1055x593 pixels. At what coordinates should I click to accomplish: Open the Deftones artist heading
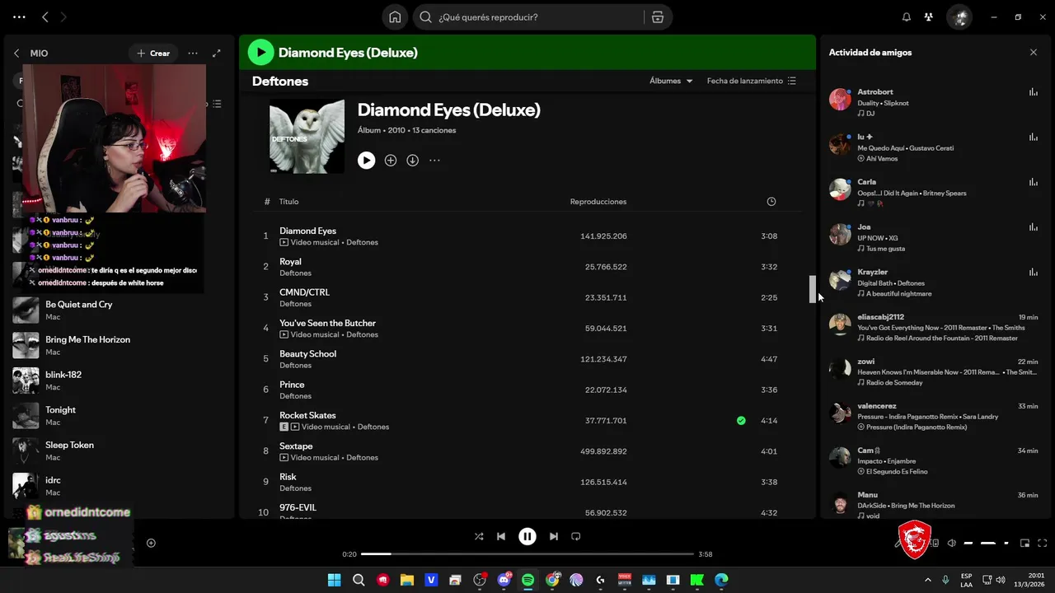tap(280, 82)
